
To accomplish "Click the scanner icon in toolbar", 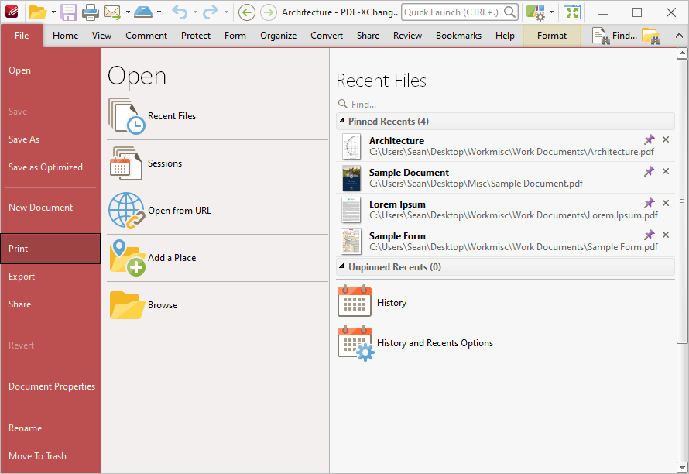I will pos(142,12).
